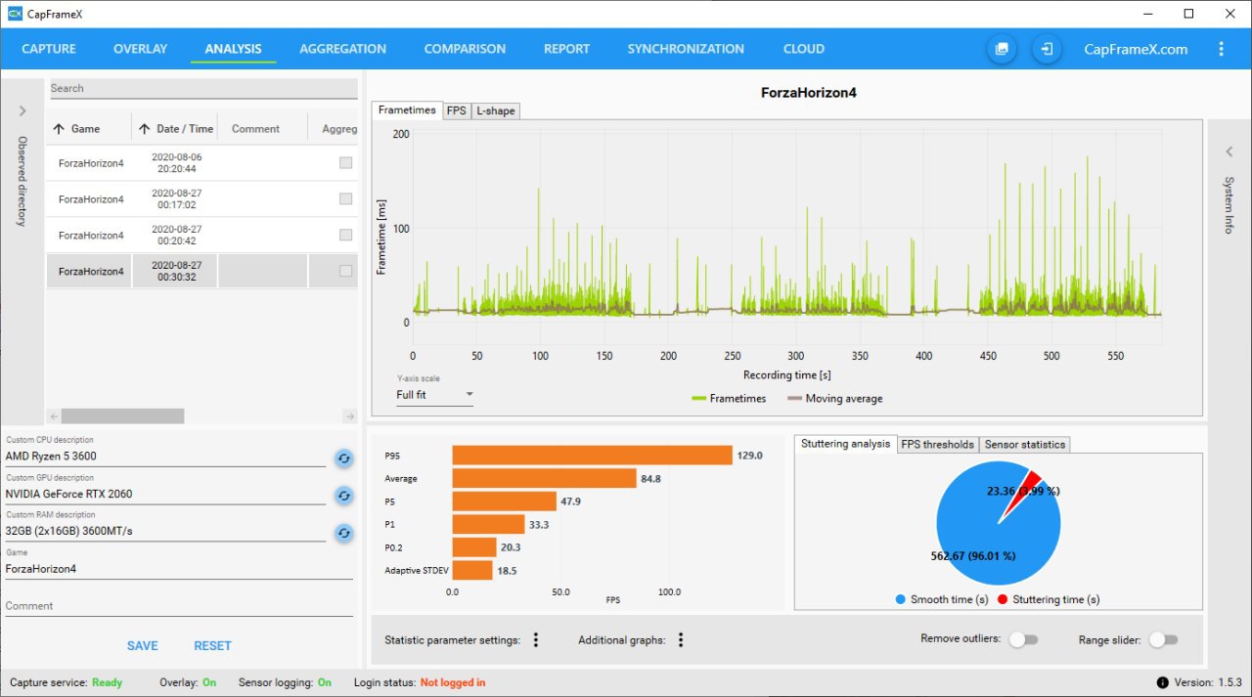Enable the Remove outliers switch

[1023, 639]
